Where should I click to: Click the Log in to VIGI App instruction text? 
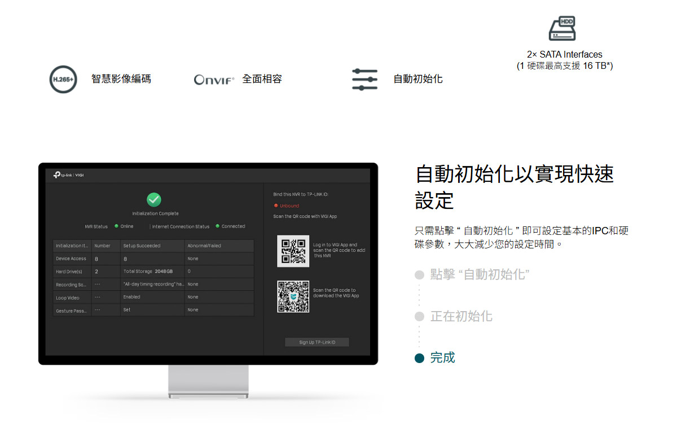pos(339,250)
